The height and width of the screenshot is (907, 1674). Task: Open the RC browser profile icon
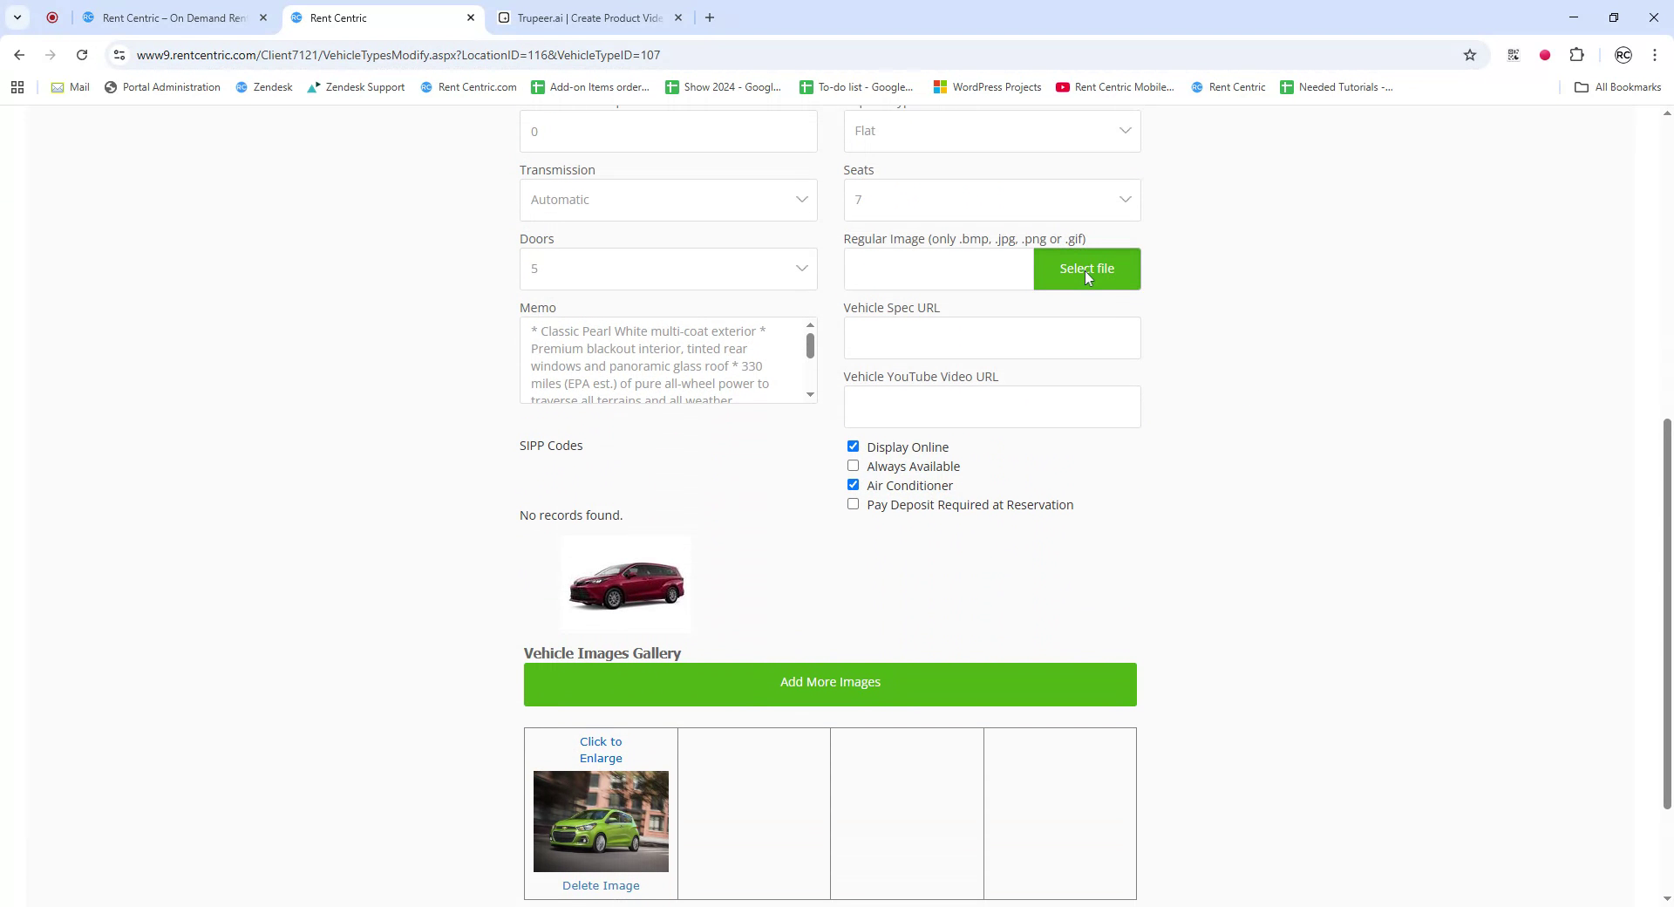point(1623,54)
